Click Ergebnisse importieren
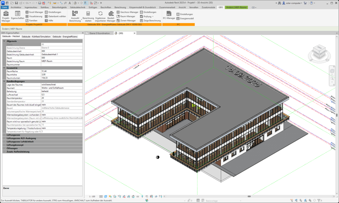 point(100,16)
